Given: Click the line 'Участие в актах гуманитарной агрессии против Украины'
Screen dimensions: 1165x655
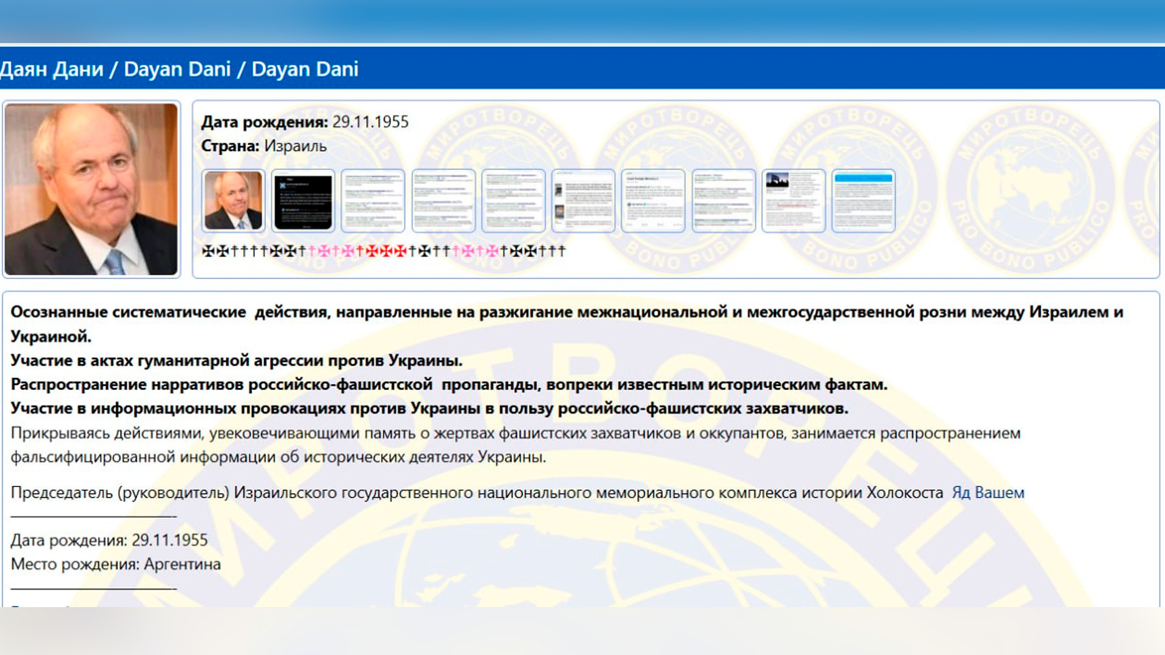Looking at the screenshot, I should click(237, 360).
